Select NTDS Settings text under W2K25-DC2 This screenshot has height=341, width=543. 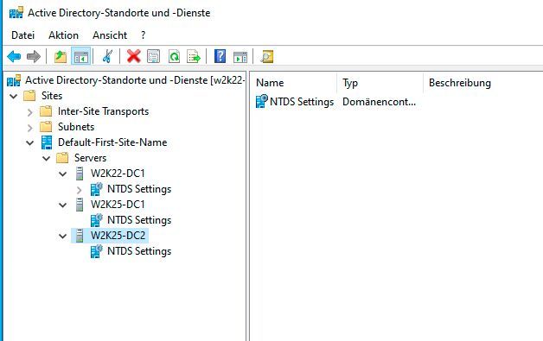(139, 251)
